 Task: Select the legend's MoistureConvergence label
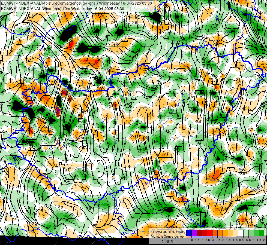point(167,237)
